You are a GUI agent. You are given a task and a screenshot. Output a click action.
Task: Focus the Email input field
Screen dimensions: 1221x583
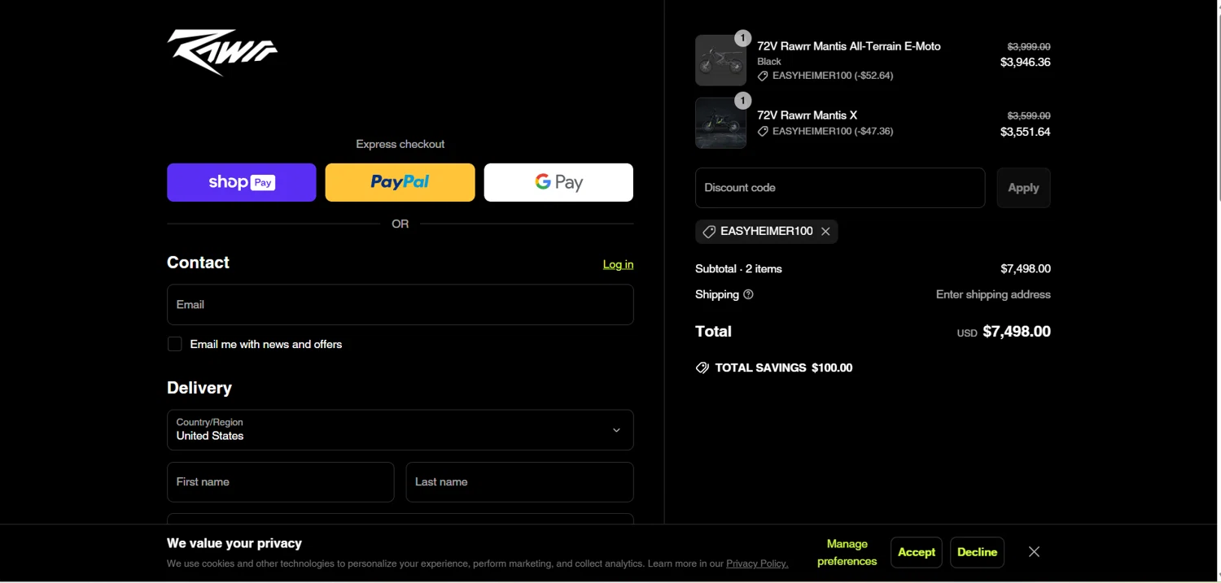click(x=400, y=305)
